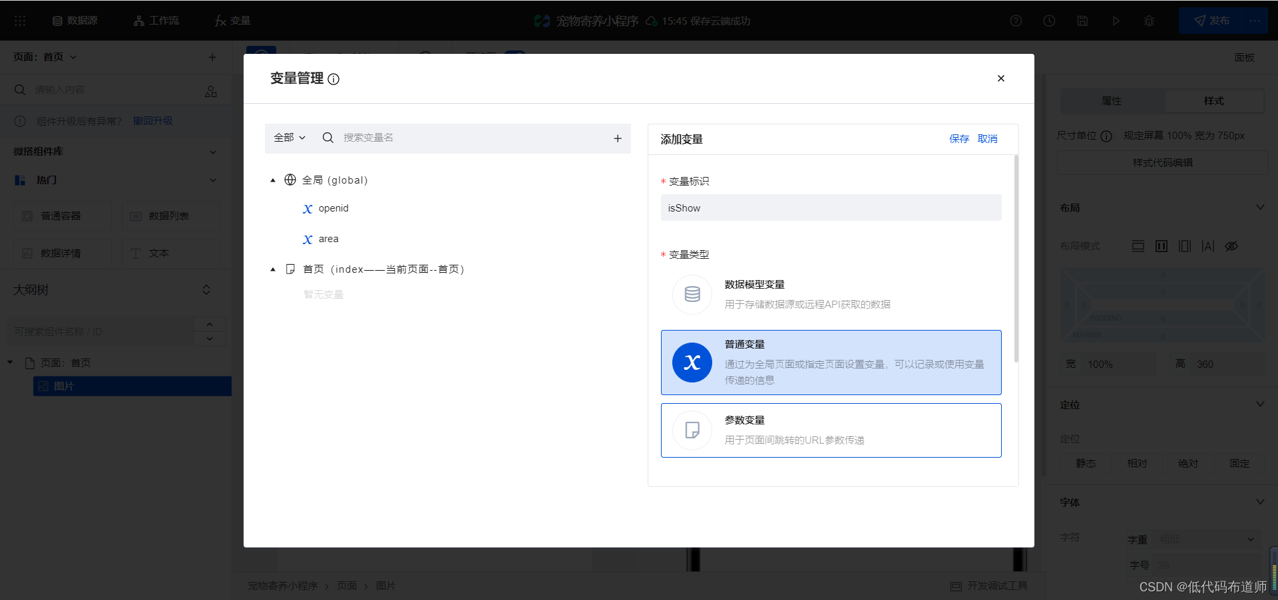Image resolution: width=1278 pixels, height=600 pixels.
Task: Click the plus icon beside 页面: 首页
Action: click(212, 57)
